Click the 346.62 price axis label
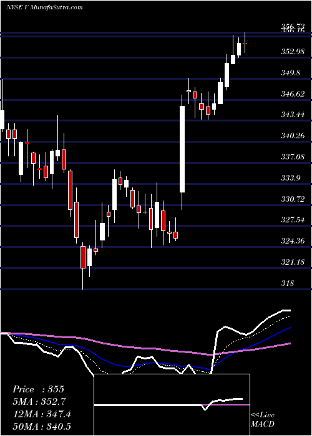Viewport: 312px width, 436px height. 293,93
